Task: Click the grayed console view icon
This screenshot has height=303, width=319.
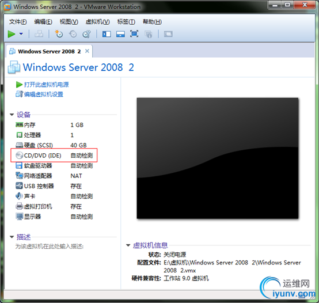Action: click(x=168, y=34)
